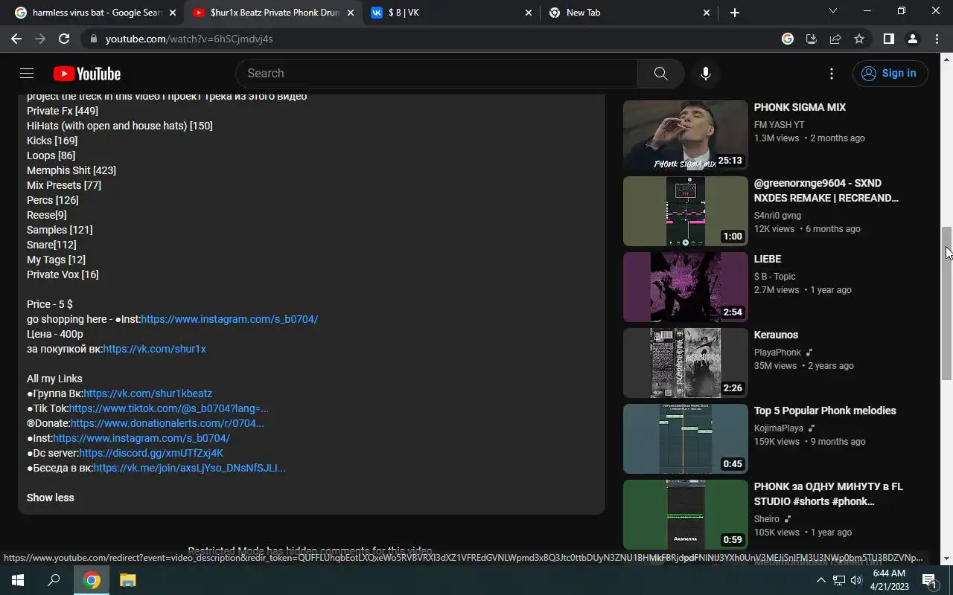
Task: Click the Google icon in address bar
Action: coord(788,39)
